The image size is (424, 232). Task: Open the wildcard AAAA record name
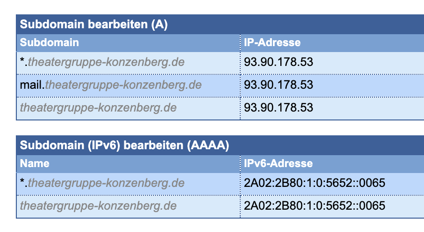point(102,183)
